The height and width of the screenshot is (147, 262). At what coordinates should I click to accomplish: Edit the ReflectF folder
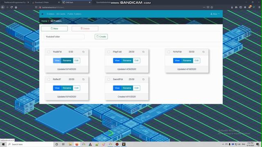click(x=77, y=88)
